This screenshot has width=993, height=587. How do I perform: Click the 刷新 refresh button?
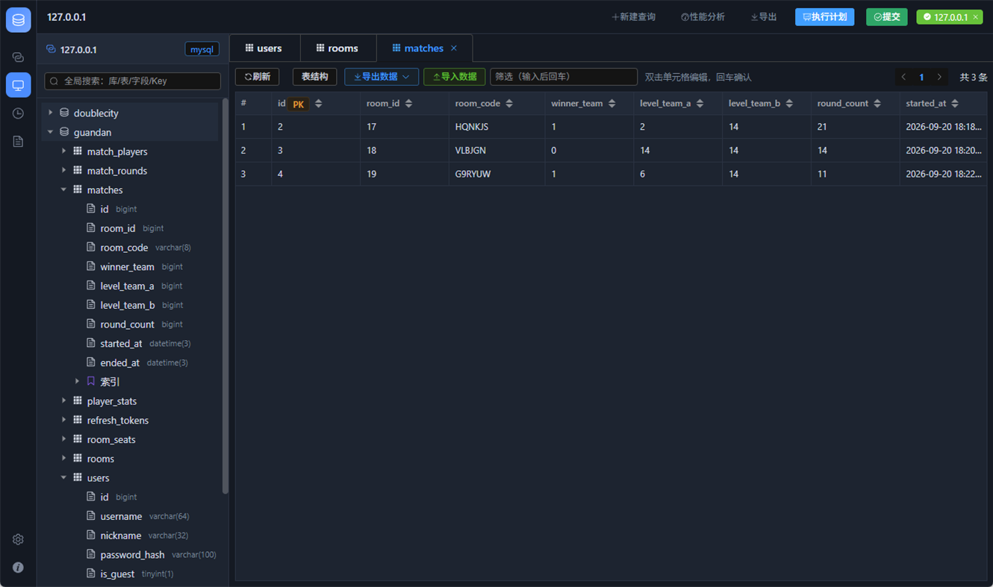tap(258, 77)
